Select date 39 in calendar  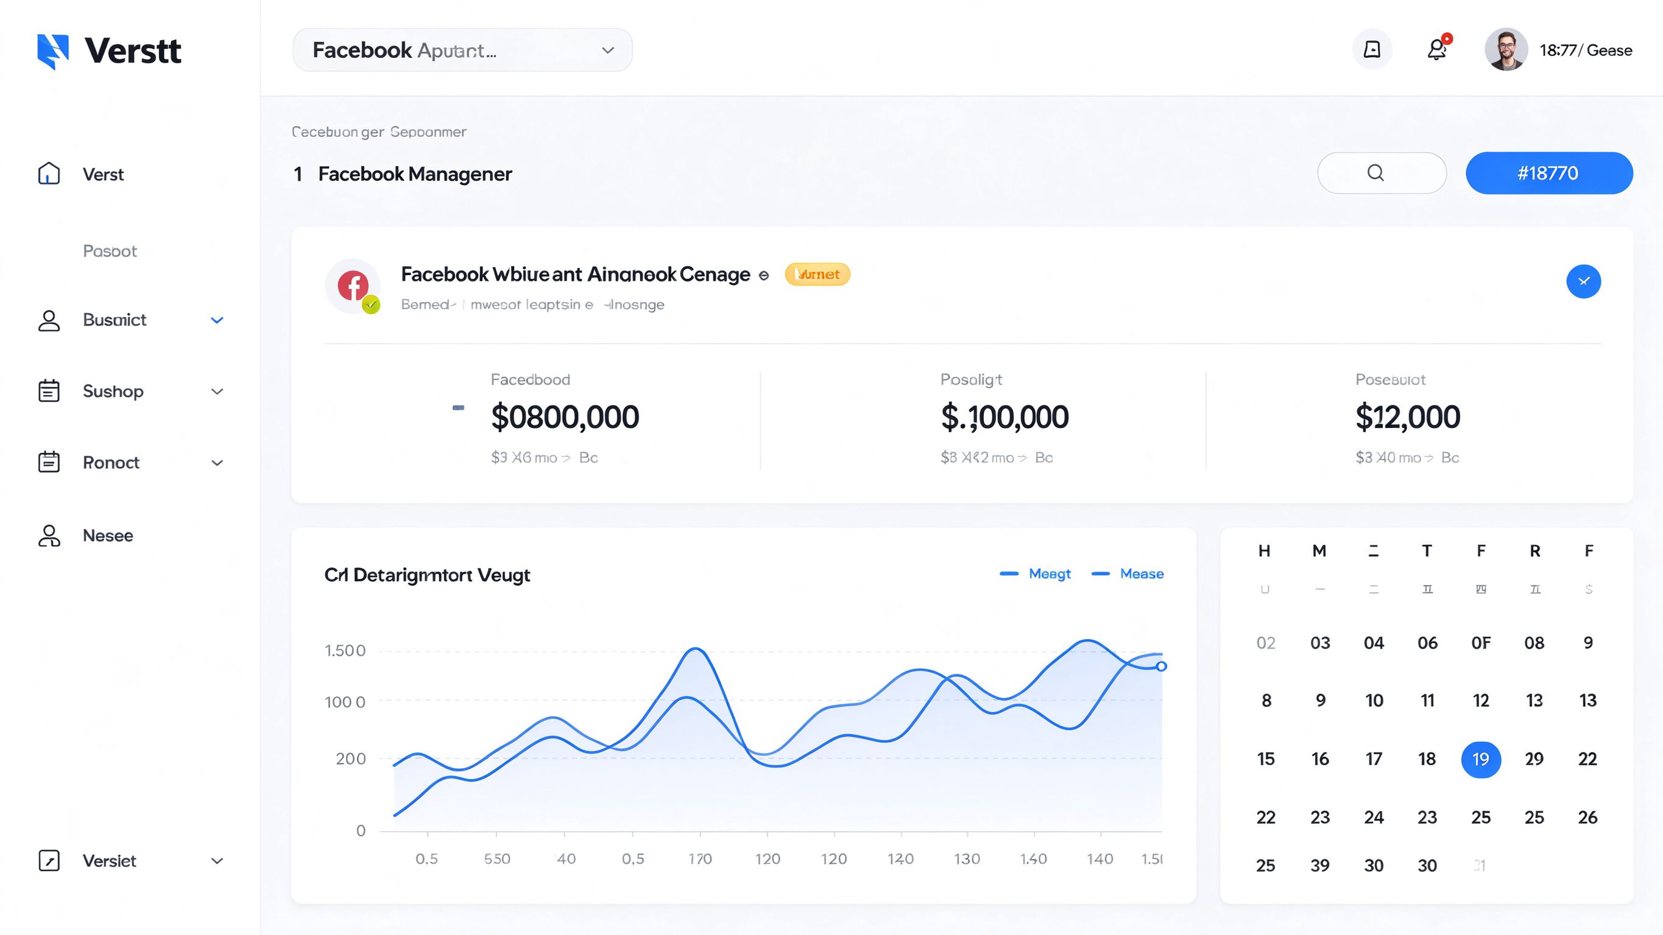point(1320,866)
